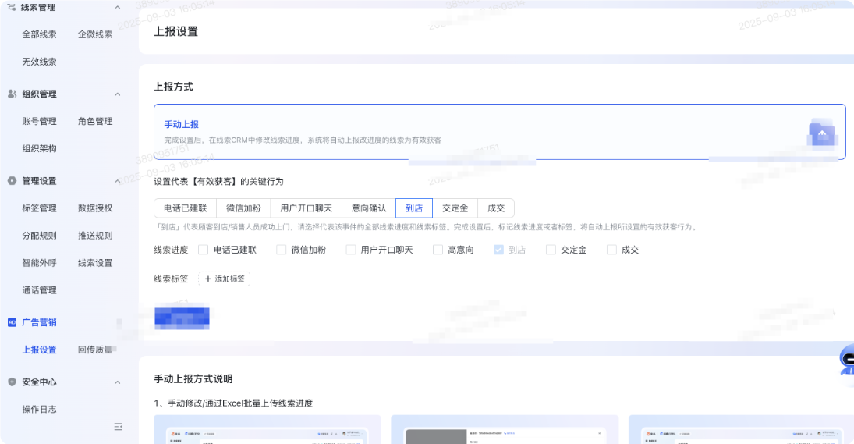Collapse the 管理设置 section chevron
This screenshot has height=444, width=854.
[x=117, y=181]
